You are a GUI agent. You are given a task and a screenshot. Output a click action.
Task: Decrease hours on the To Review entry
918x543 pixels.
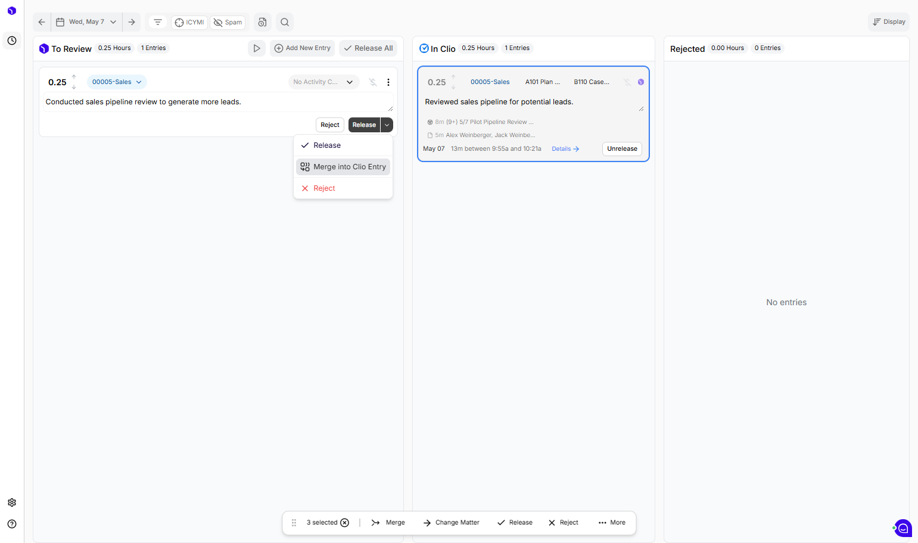point(74,87)
